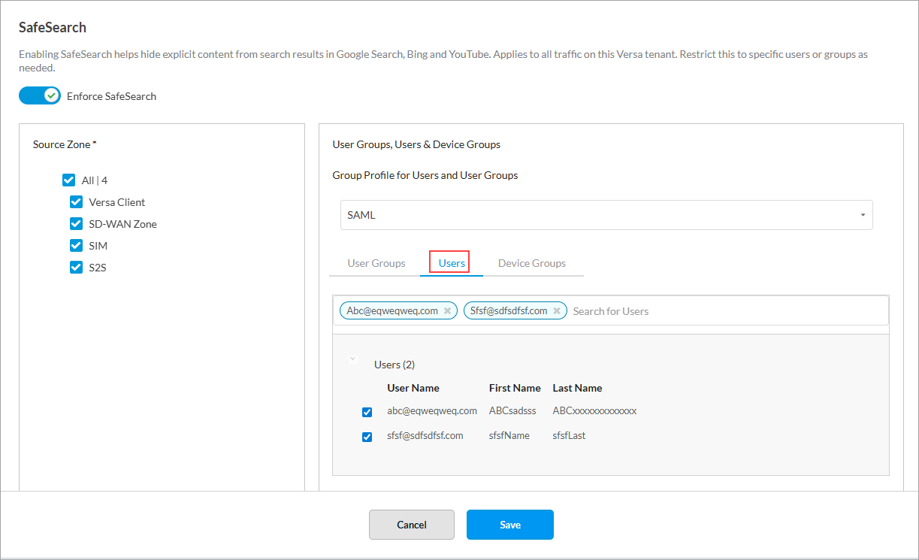The image size is (919, 560).
Task: Uncheck the S2S zone checkbox
Action: click(76, 268)
